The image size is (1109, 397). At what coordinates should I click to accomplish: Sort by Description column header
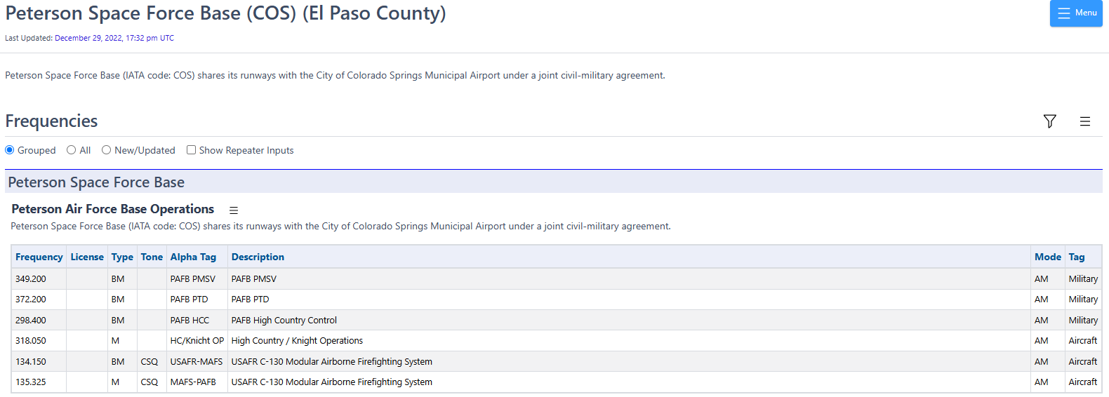coord(258,257)
